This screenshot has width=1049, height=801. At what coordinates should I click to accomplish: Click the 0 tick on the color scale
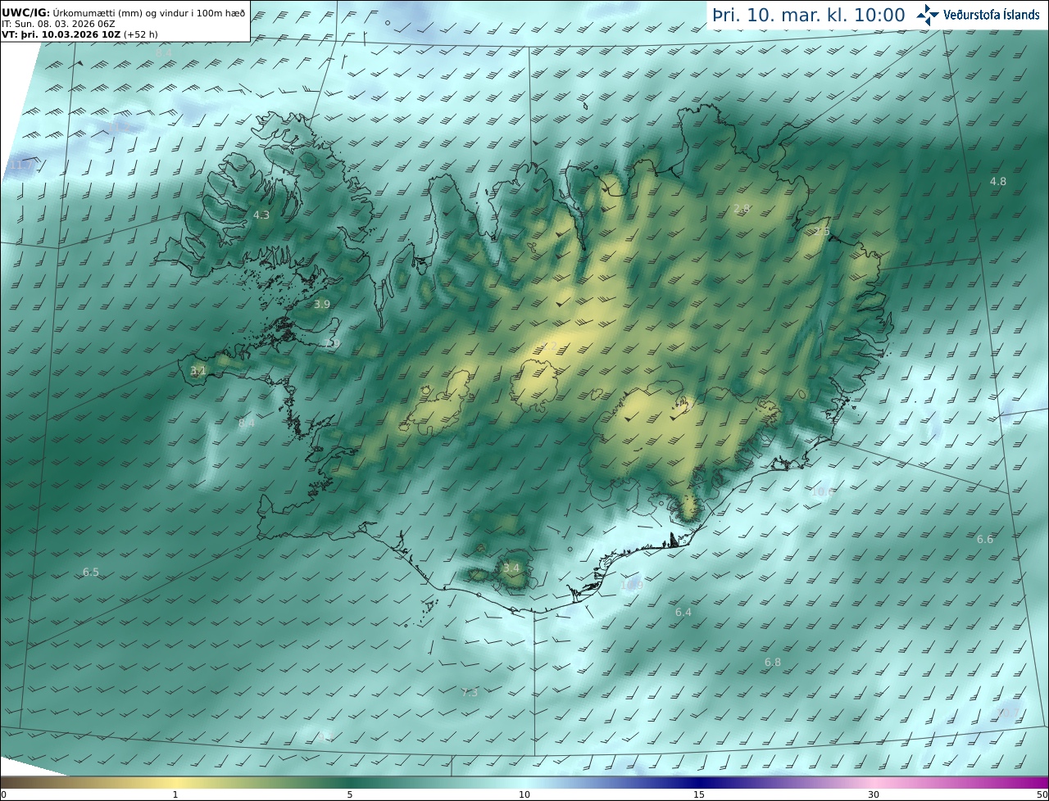[2, 794]
